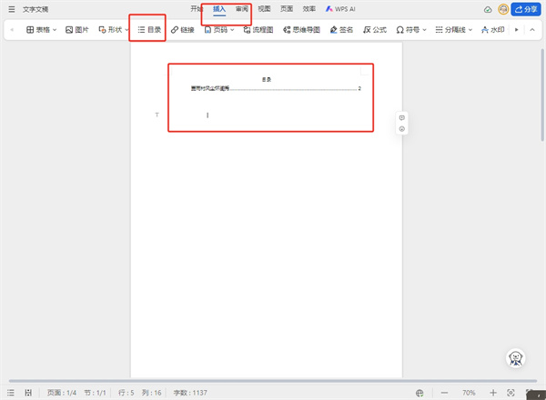Viewport: 546px width, 400px height.
Task: Click the column indicator 列: 16
Action: coord(151,393)
